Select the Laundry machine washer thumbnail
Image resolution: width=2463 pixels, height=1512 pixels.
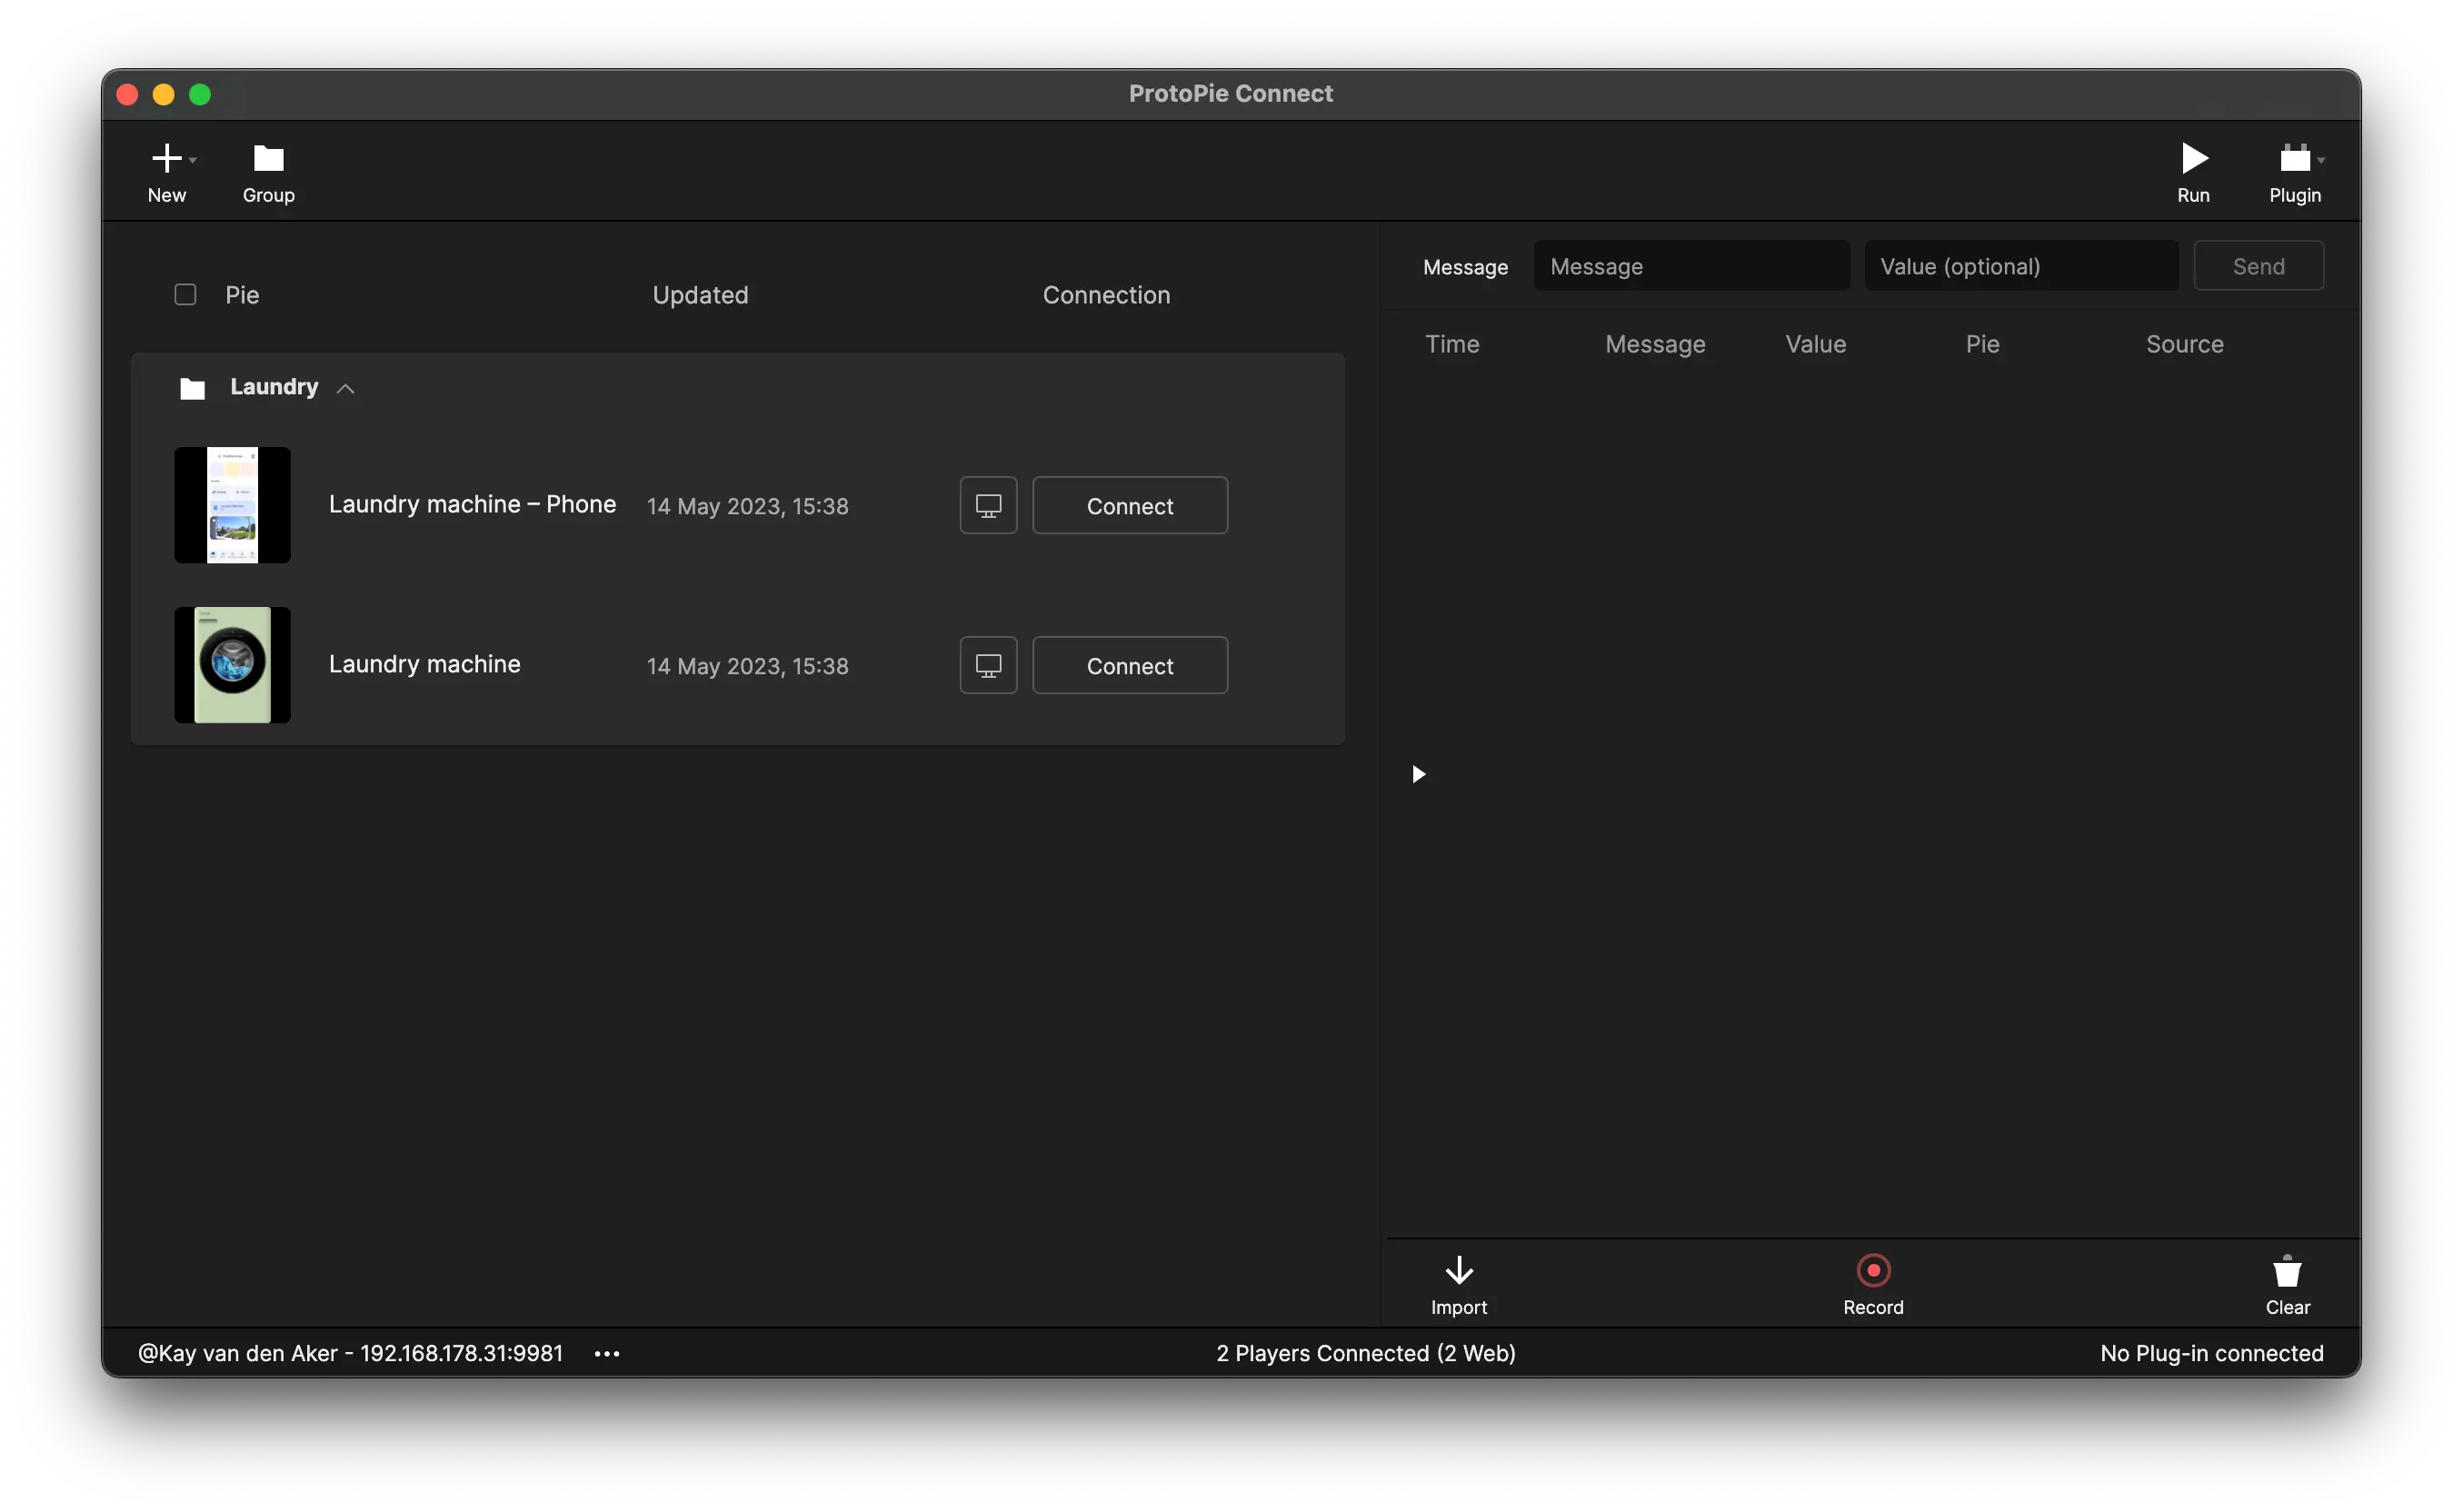point(232,665)
